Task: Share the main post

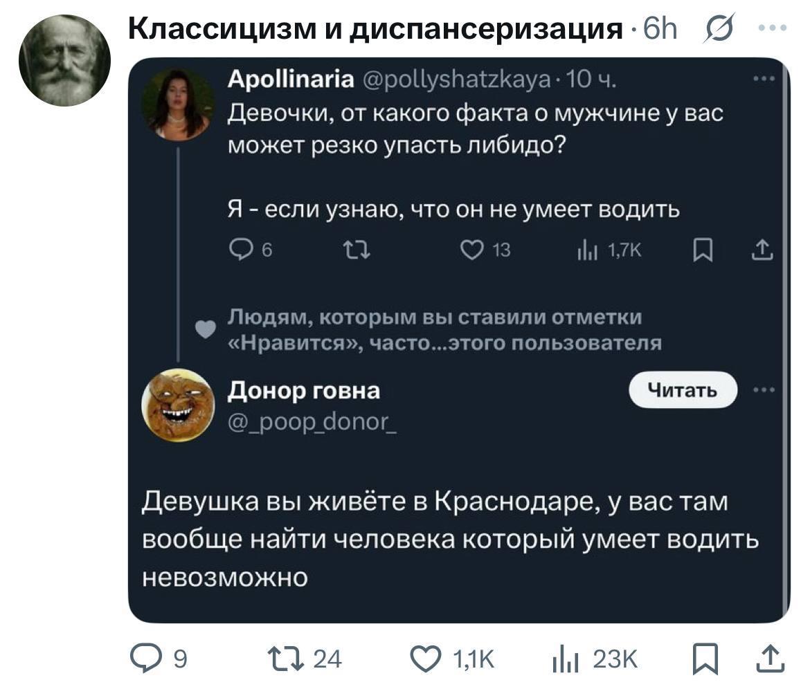Action: click(770, 659)
